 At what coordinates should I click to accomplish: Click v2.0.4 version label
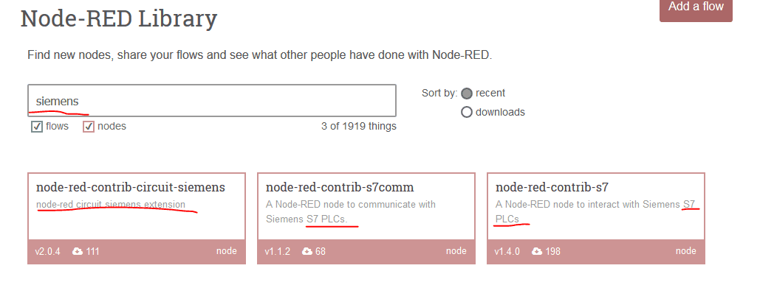(47, 251)
